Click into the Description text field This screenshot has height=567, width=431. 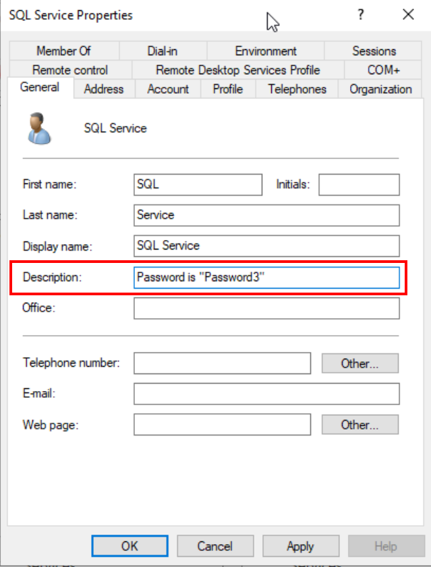pos(266,277)
